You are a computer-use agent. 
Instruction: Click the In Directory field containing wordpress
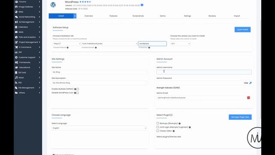tap(153, 43)
